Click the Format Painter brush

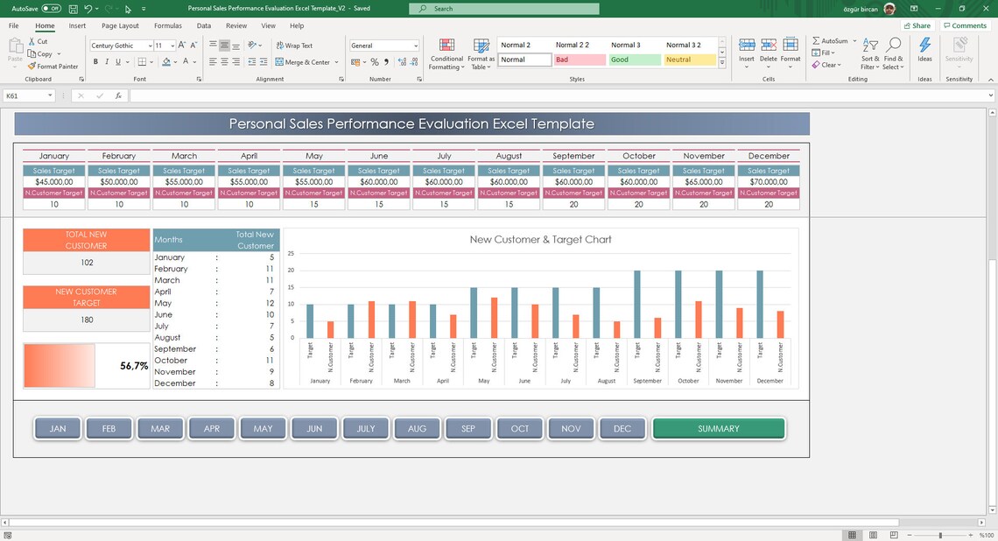tap(32, 67)
